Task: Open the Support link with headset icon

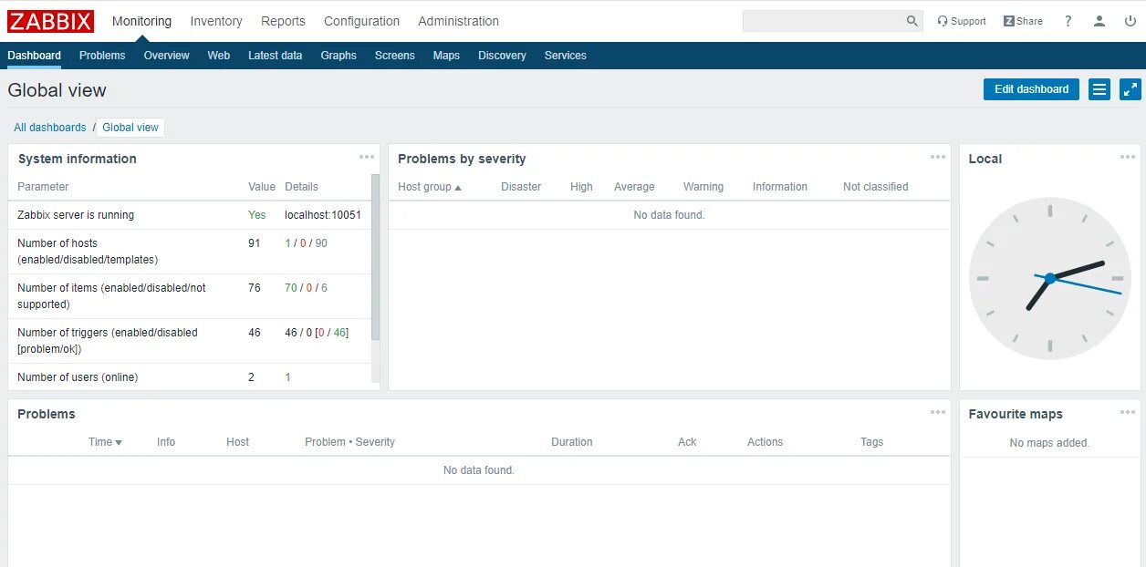Action: [x=962, y=21]
